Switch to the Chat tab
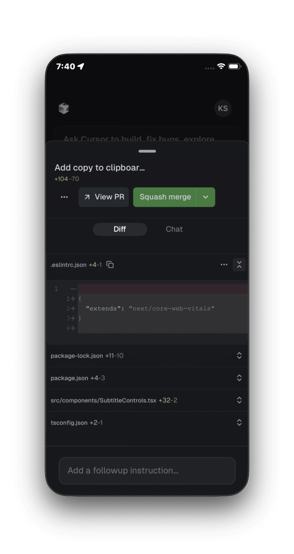Screen dimensions: 294x554 click(x=174, y=229)
